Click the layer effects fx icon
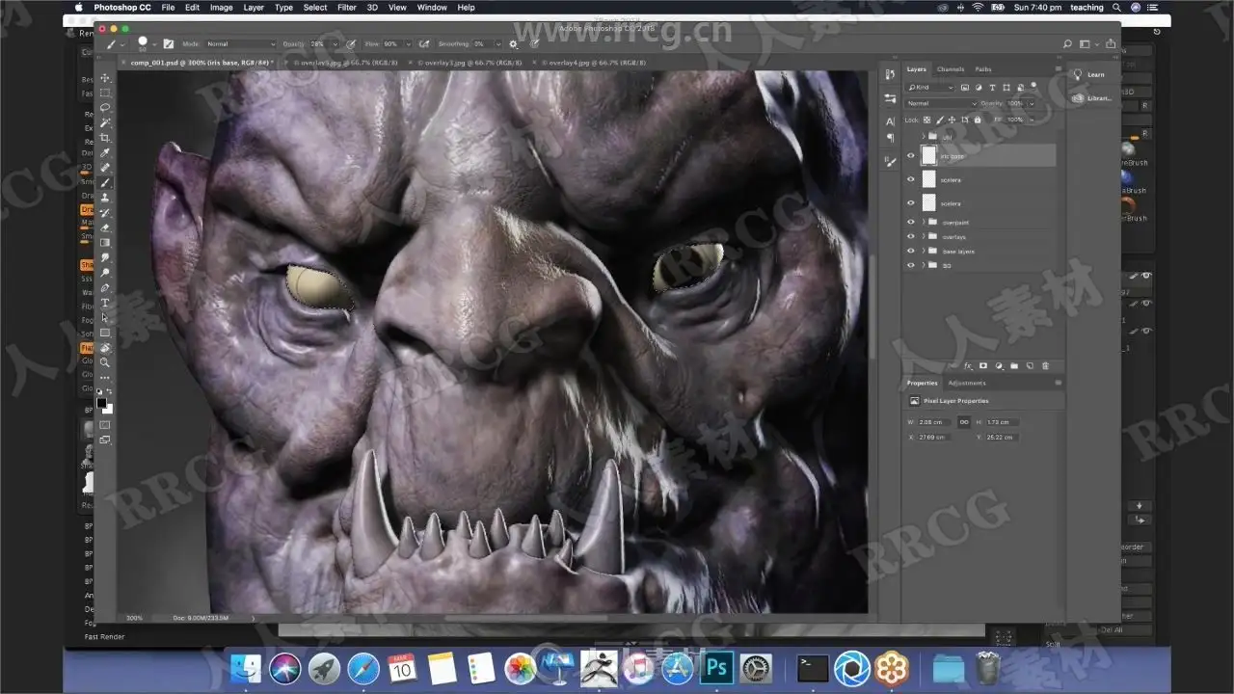This screenshot has width=1234, height=694. (x=968, y=366)
